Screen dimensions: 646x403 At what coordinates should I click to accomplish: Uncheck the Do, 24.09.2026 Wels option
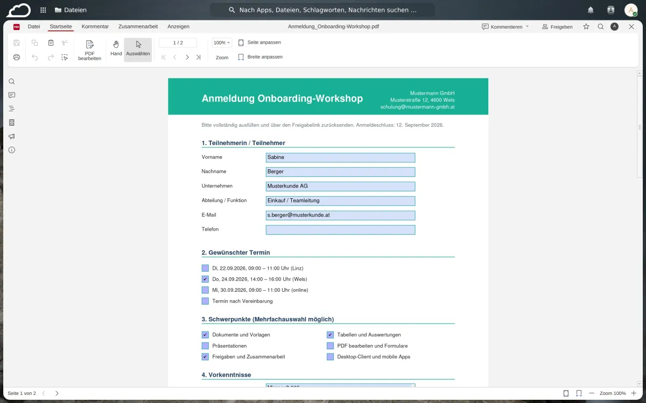point(205,279)
